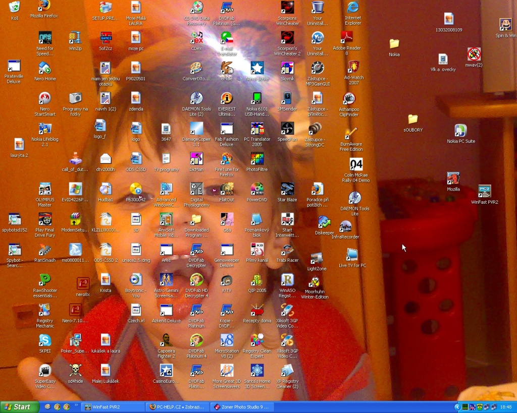
Task: Select SpeedFan desktop icon
Action: pyautogui.click(x=287, y=132)
